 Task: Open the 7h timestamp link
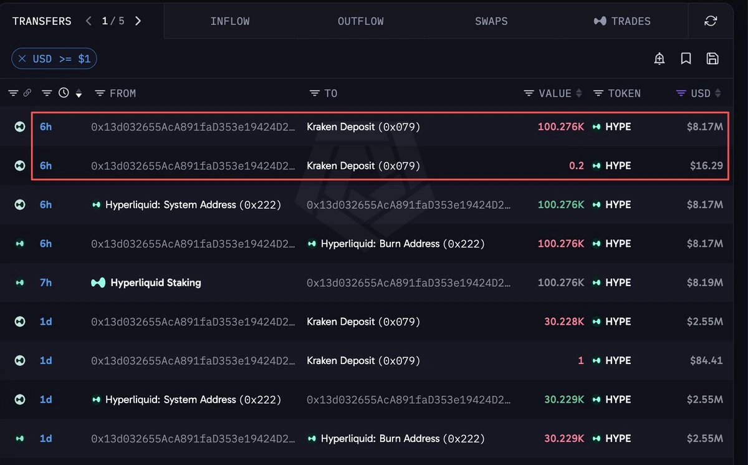point(46,282)
